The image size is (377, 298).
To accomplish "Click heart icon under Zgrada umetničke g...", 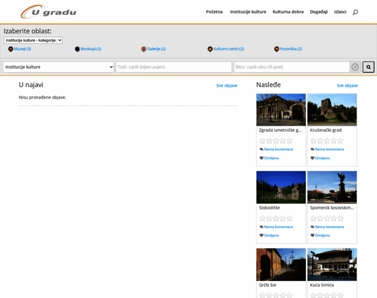I will [x=261, y=158].
